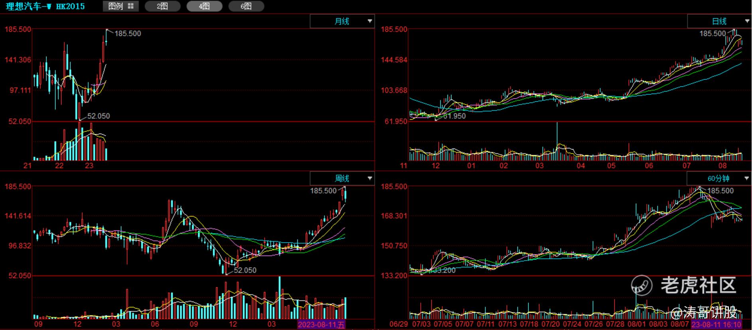Image resolution: width=752 pixels, height=330 pixels.
Task: Click the 141.306 price label on monthly chart
Action: tap(18, 60)
